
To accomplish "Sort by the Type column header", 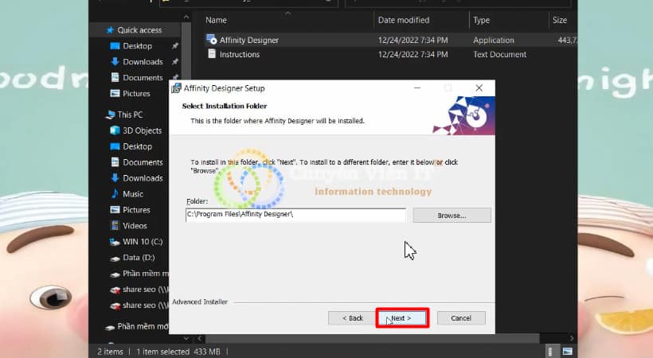I will (481, 20).
